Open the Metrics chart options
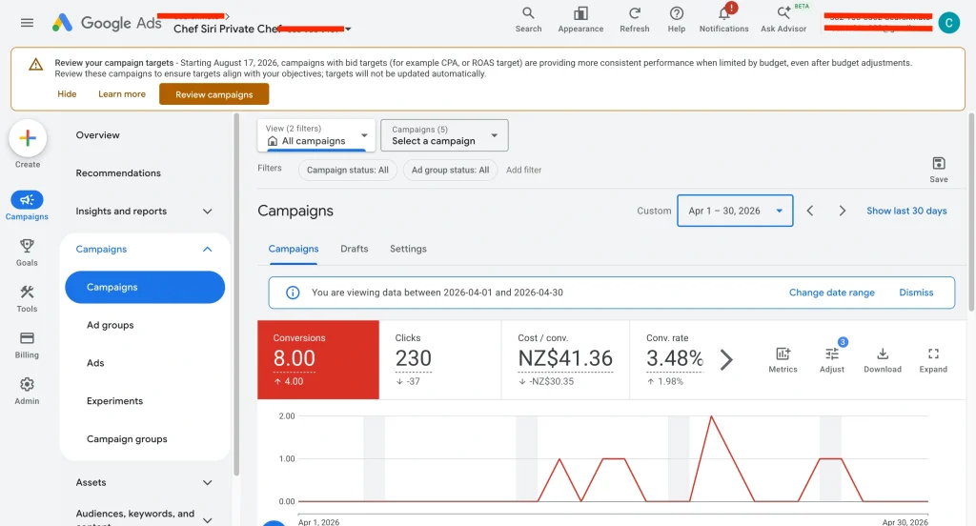This screenshot has width=976, height=526. 783,360
